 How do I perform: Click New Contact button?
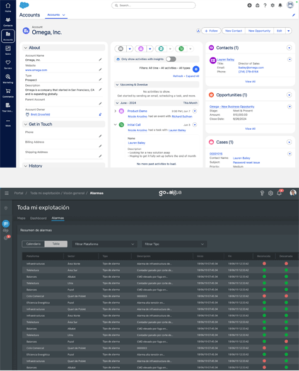[x=233, y=31]
